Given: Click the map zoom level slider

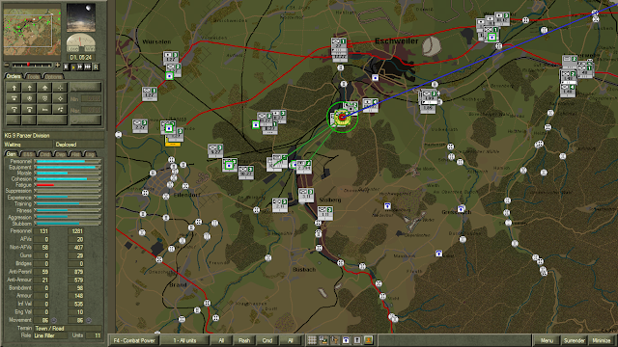Looking at the screenshot, I should [x=32, y=65].
